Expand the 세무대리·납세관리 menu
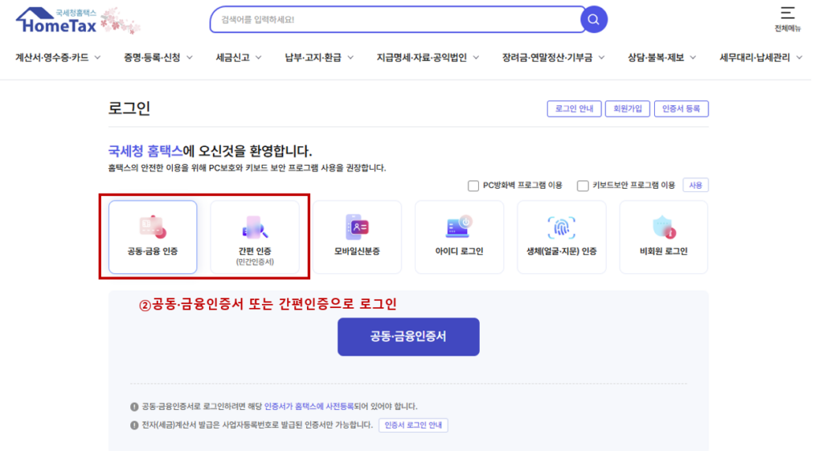The image size is (823, 451). [x=760, y=58]
